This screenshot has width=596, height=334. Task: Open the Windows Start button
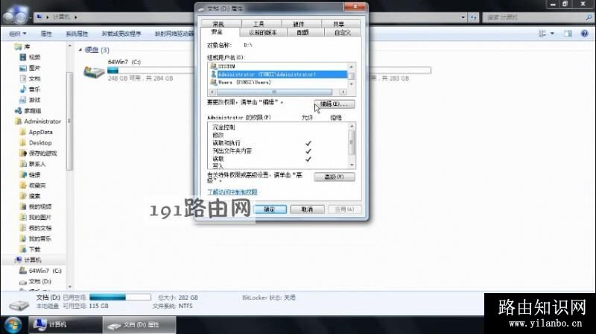[x=13, y=325]
